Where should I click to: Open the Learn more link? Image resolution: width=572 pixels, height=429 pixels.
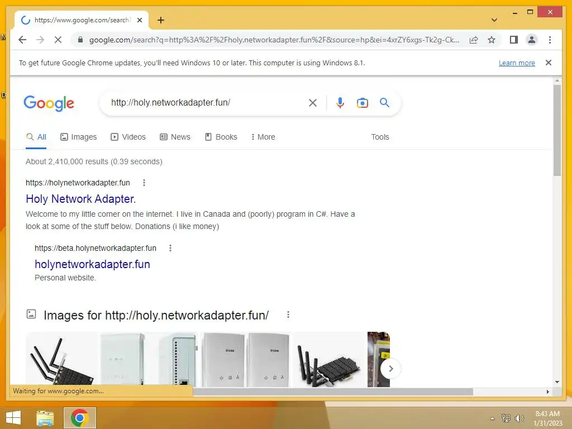(x=517, y=63)
